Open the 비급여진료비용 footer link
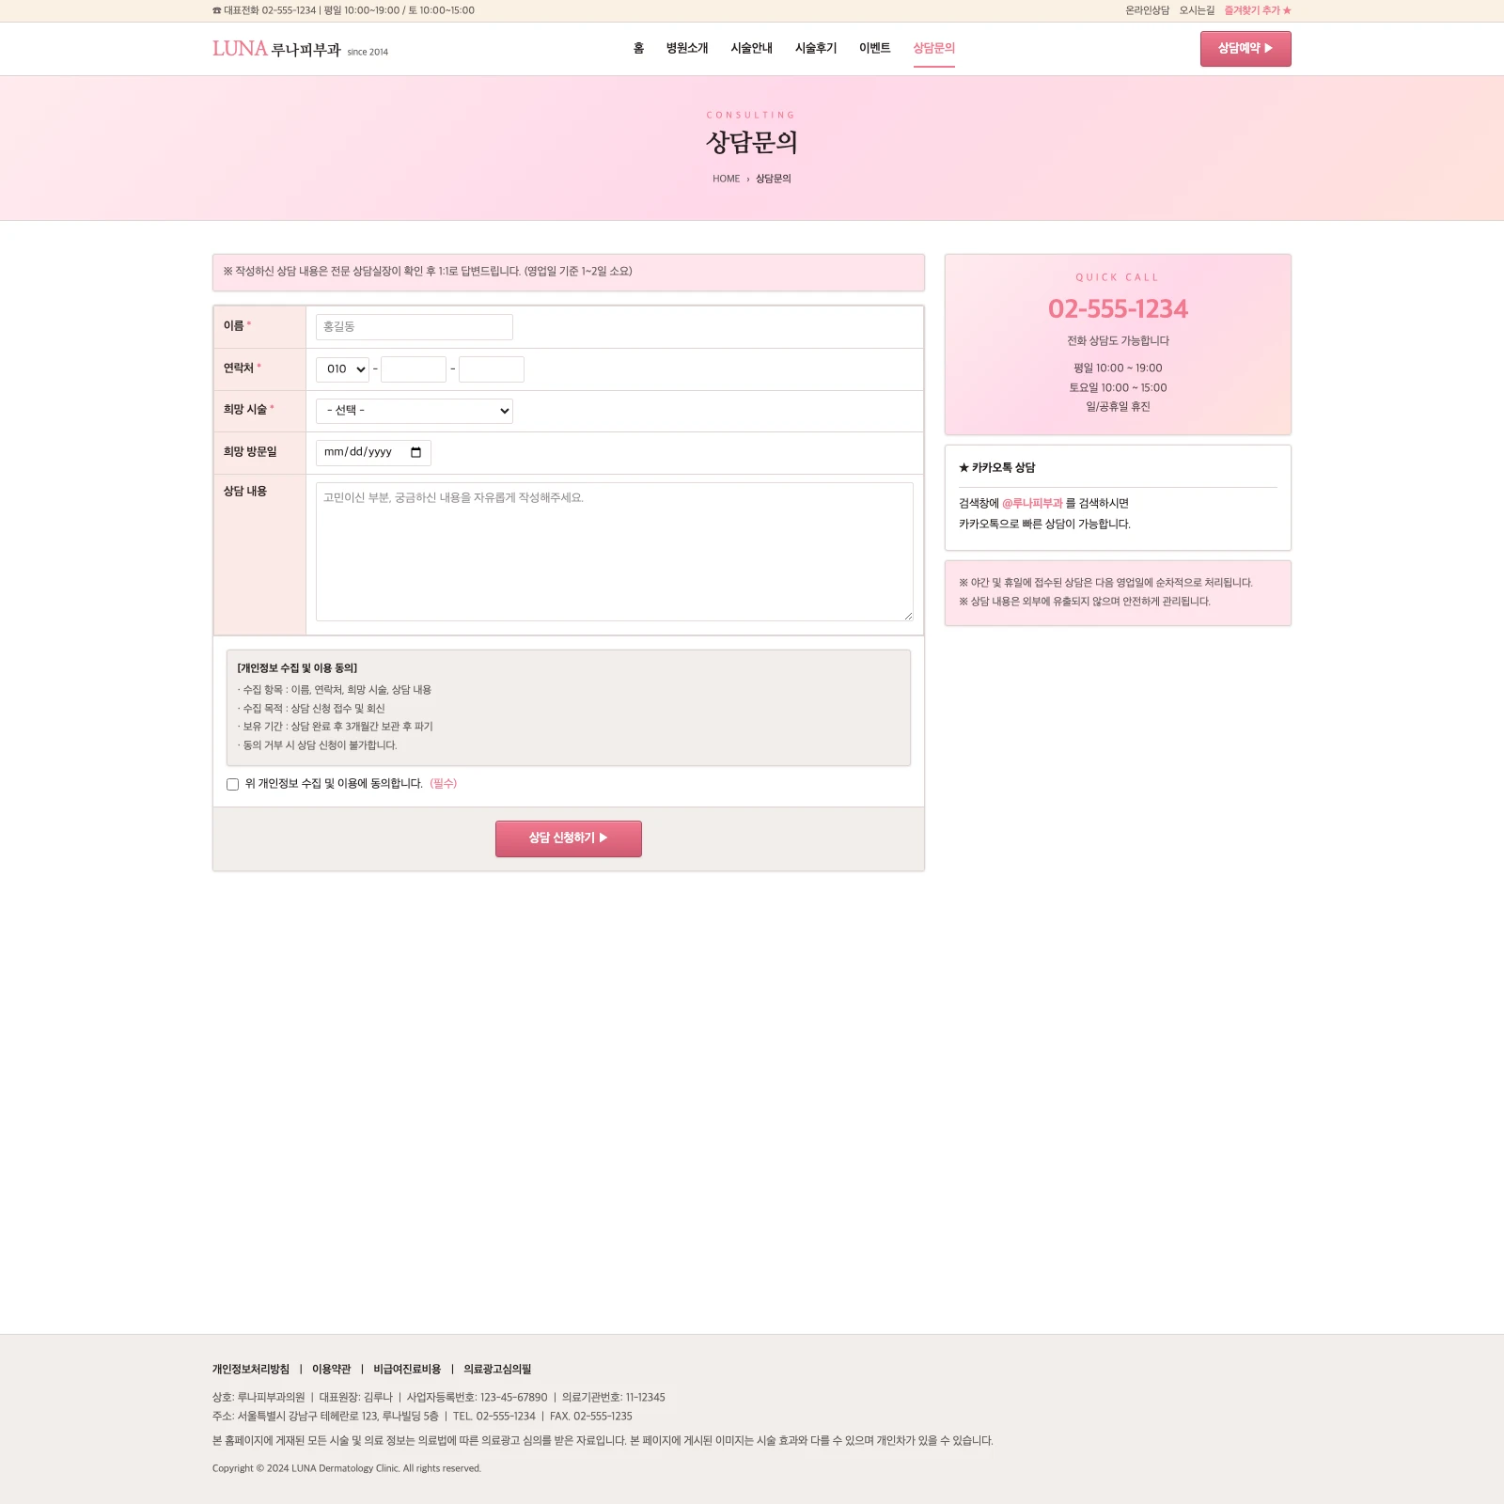The width and height of the screenshot is (1504, 1504). [x=407, y=1370]
